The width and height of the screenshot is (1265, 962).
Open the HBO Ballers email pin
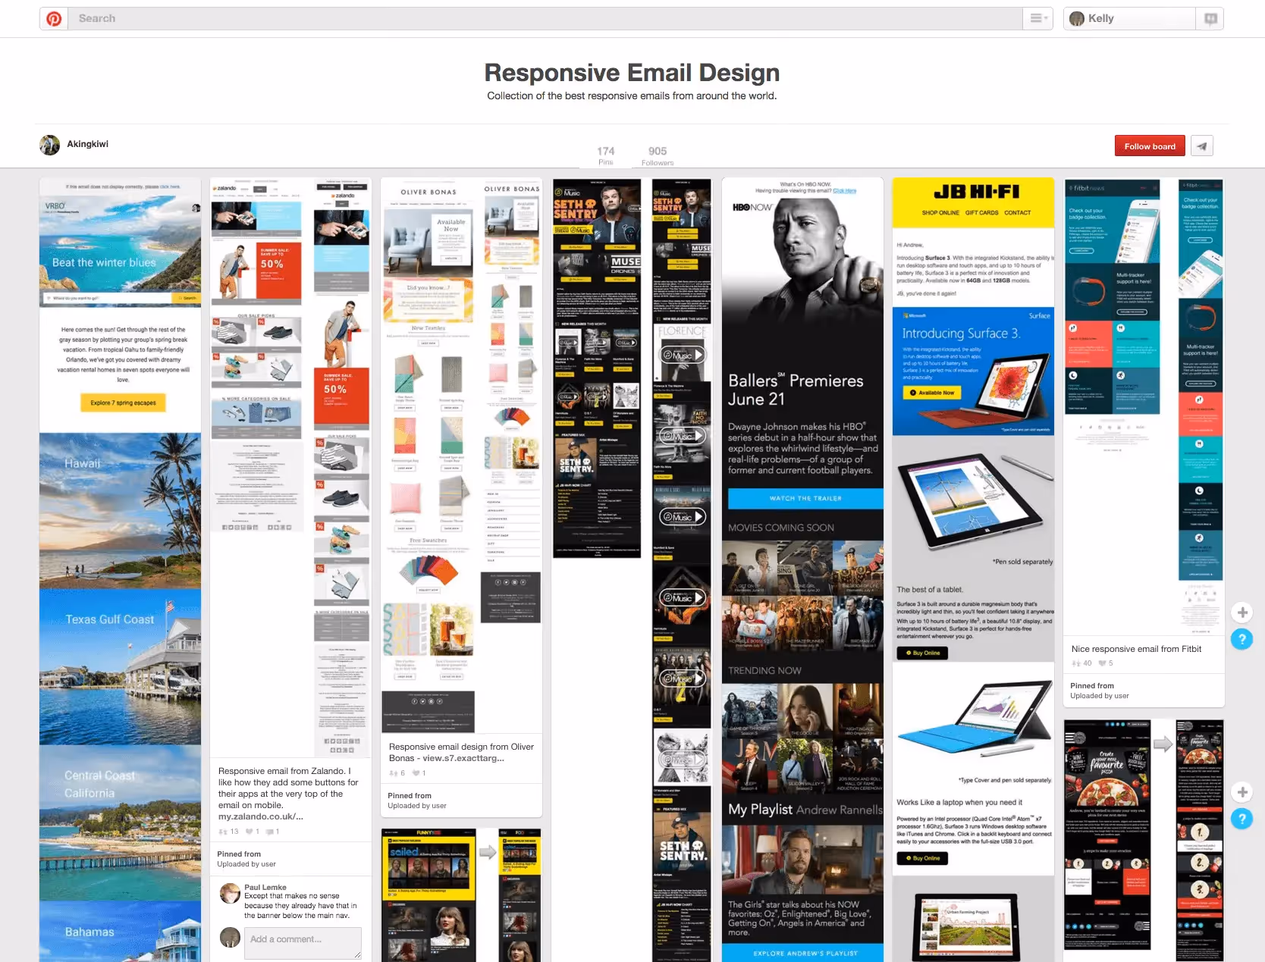click(x=802, y=569)
